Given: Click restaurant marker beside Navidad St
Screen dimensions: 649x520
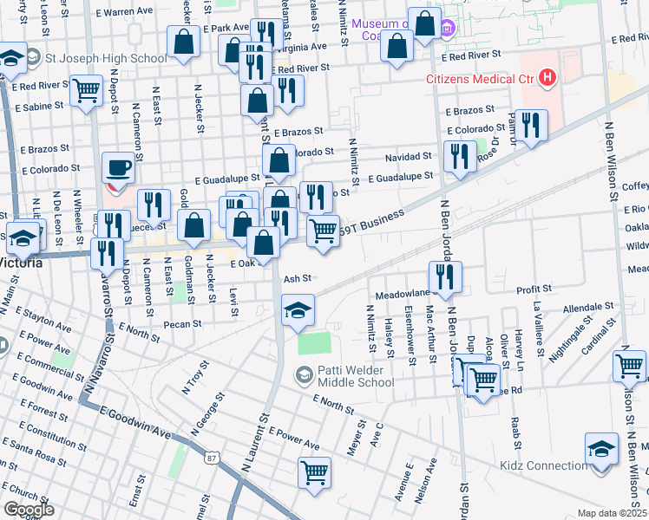Looking at the screenshot, I should (x=459, y=156).
